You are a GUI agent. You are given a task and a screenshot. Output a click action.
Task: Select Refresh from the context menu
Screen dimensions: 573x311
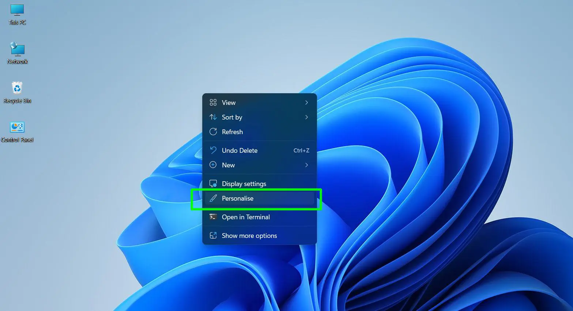(x=233, y=132)
